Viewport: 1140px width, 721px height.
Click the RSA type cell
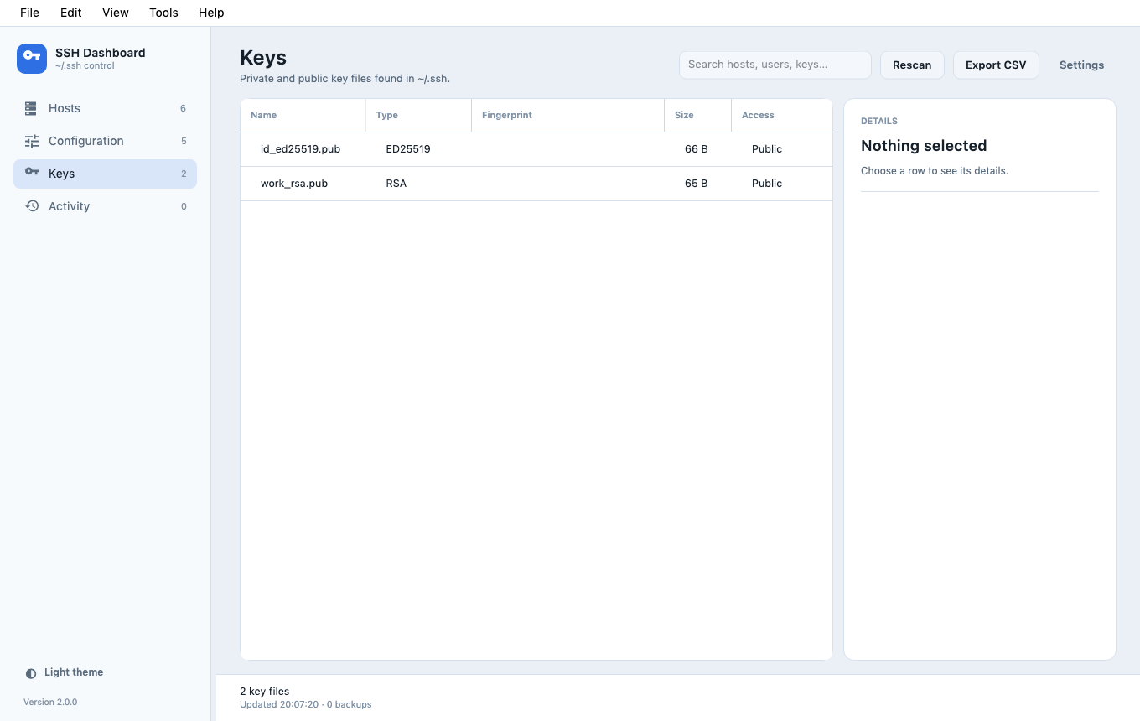396,184
